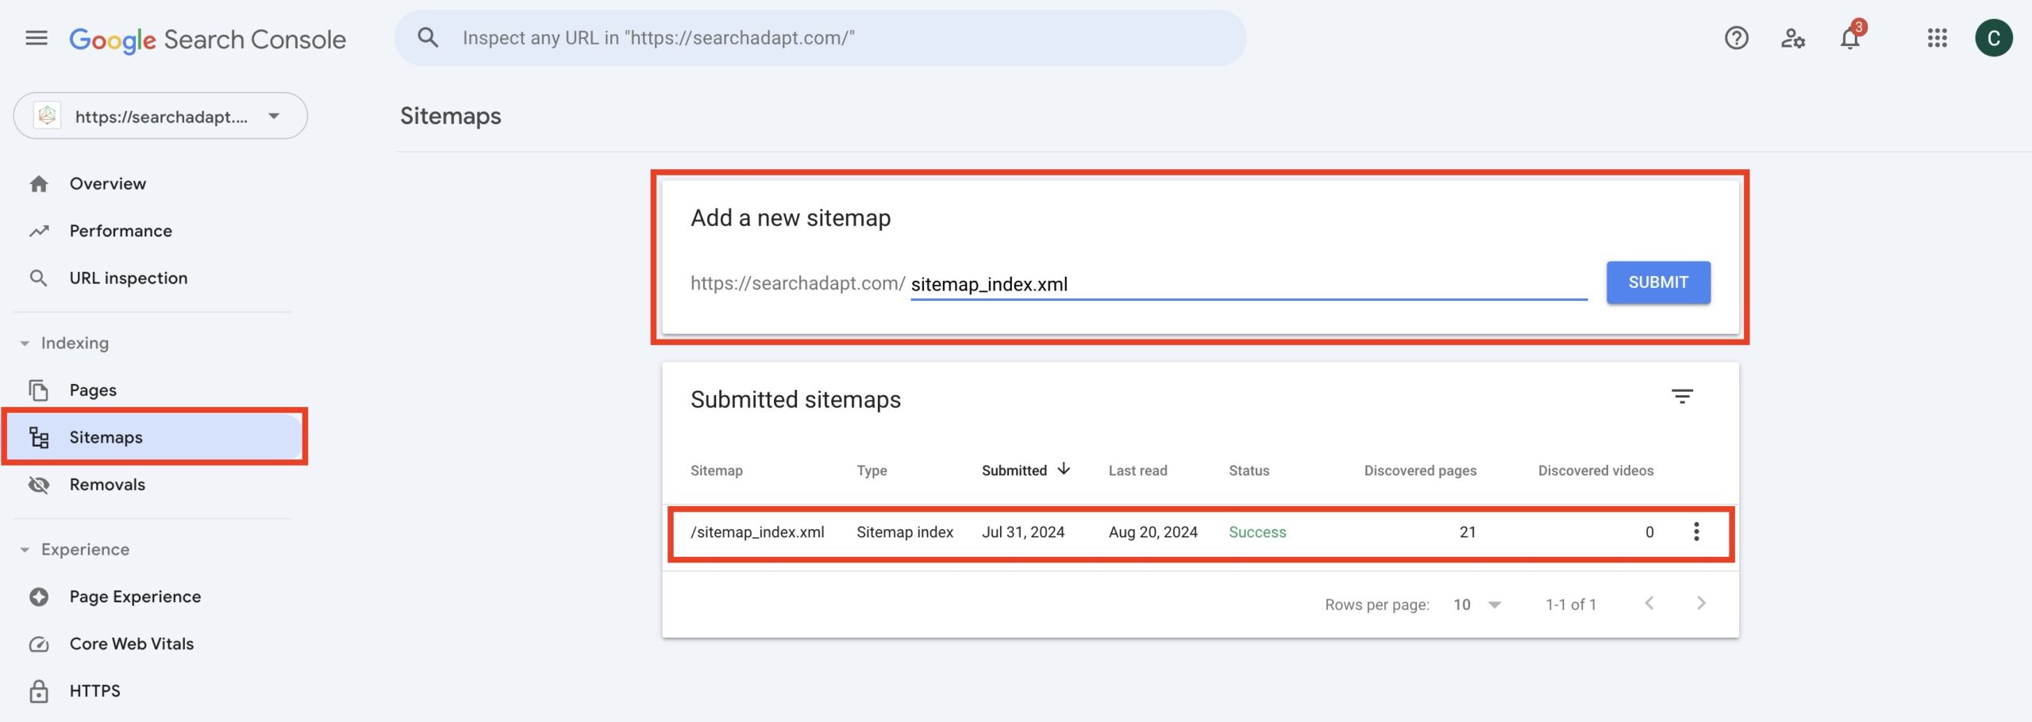Go to the next page of sitemaps
Viewport: 2032px width, 722px height.
(1701, 604)
